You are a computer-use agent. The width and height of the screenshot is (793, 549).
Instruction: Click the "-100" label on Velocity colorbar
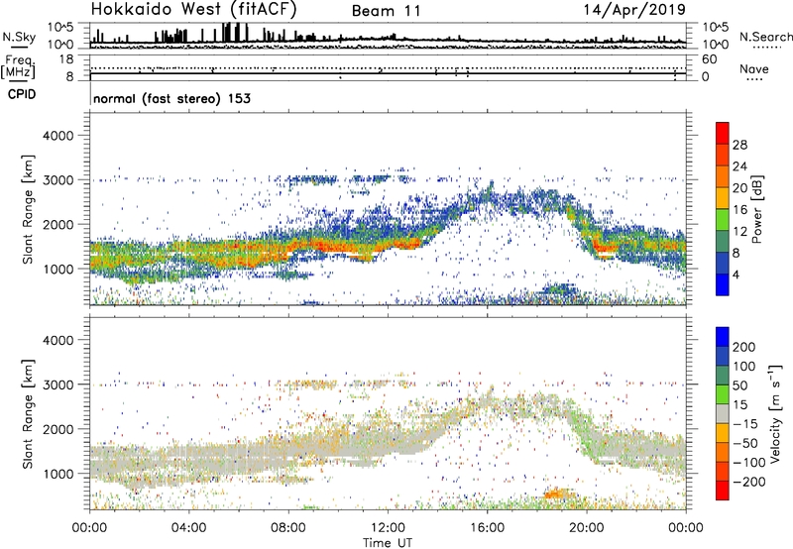(749, 463)
